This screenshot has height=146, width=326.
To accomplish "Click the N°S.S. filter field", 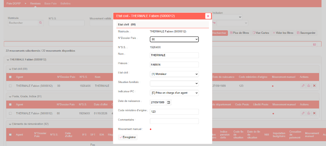I will pyautogui.click(x=67, y=23).
